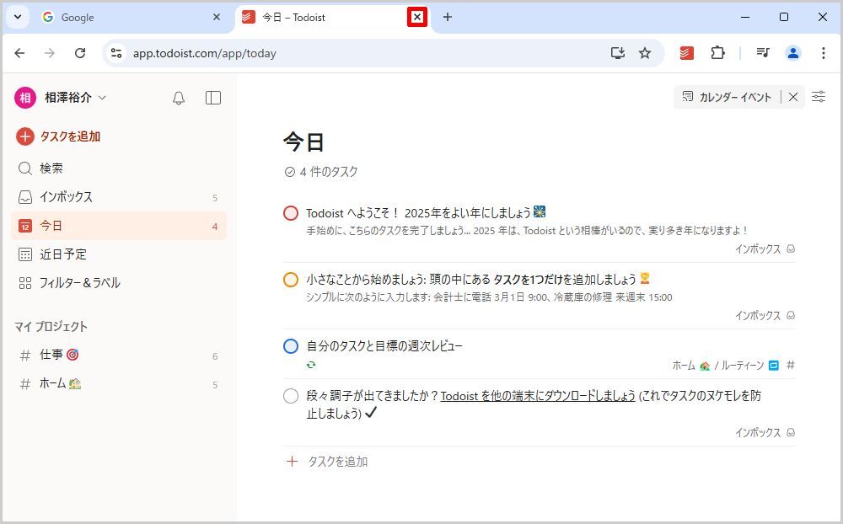Complete the 段々調子が出てきましたか task
Viewport: 843px width, 524px height.
point(291,396)
